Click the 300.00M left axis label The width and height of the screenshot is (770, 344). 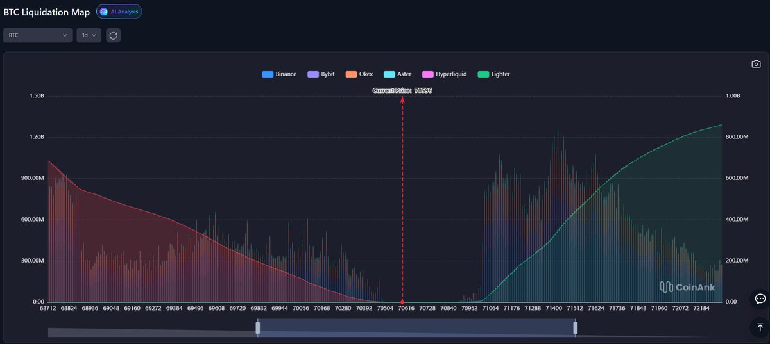(32, 261)
